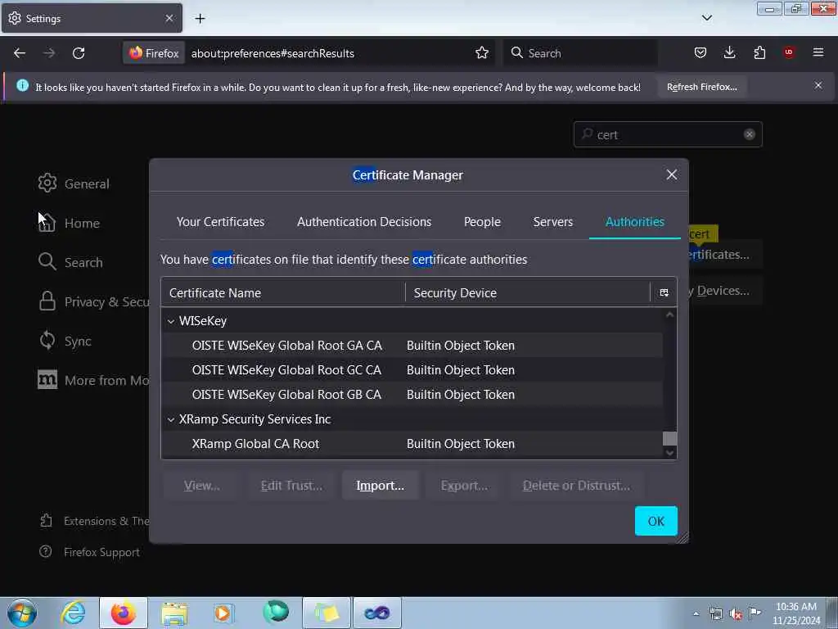Click the Edit Trust... button
The width and height of the screenshot is (838, 629).
(x=291, y=485)
